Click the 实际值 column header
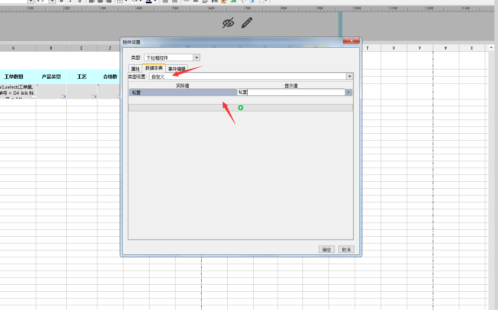The width and height of the screenshot is (498, 310). pos(182,86)
